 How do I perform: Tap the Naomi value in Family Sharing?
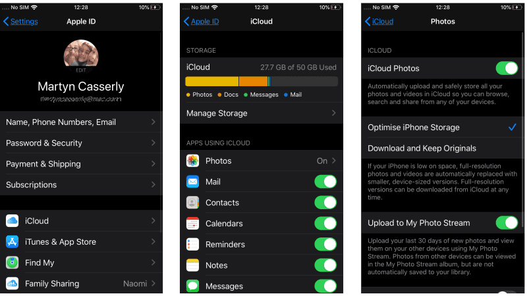point(135,284)
